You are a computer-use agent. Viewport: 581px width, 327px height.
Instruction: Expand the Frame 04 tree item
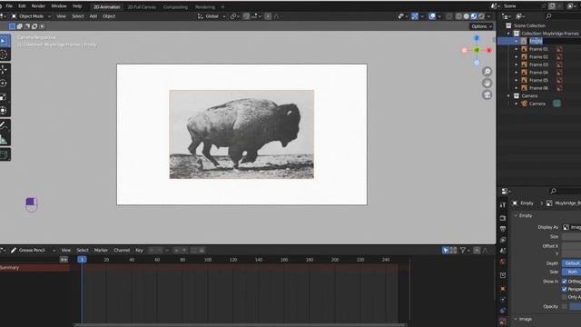[517, 73]
